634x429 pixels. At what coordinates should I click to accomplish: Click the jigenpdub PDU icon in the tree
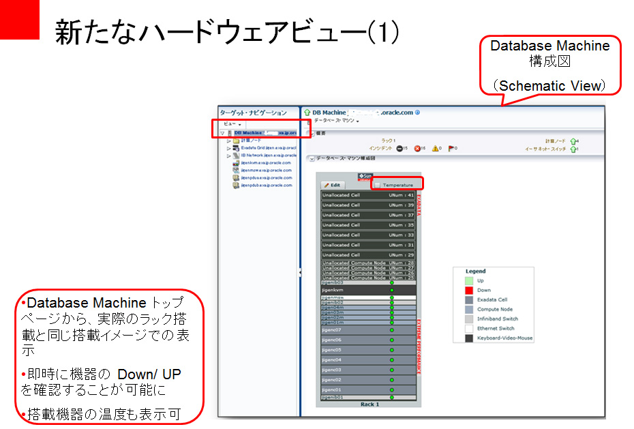[x=236, y=186]
